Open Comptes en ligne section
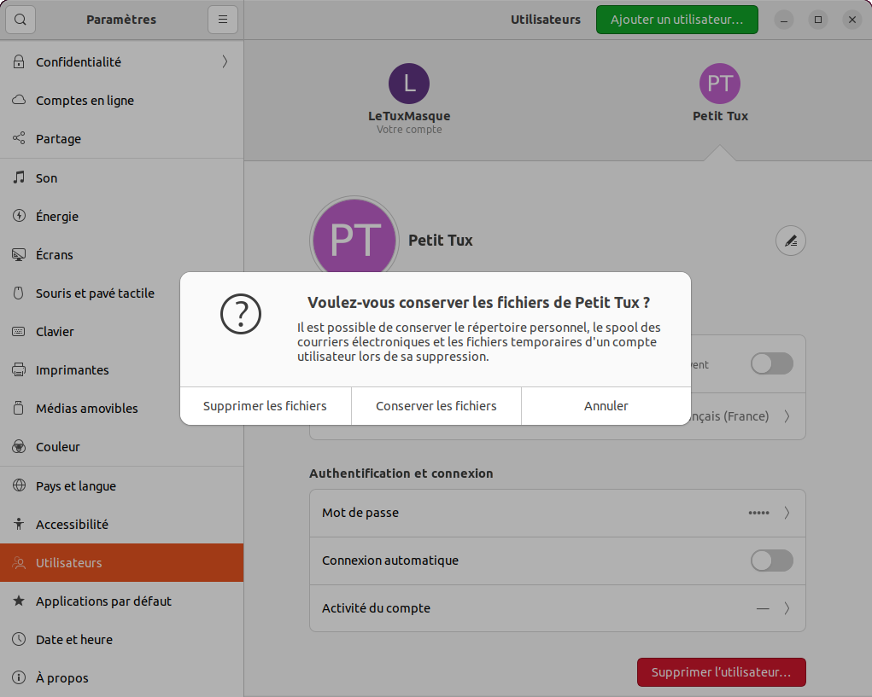Viewport: 872px width, 697px height. click(x=122, y=100)
